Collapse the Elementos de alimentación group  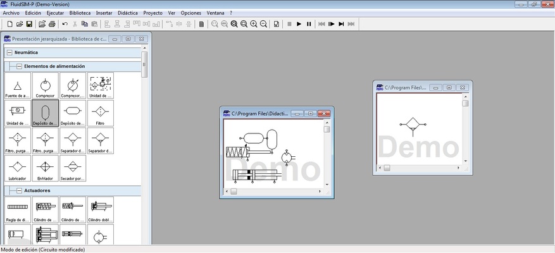click(19, 66)
